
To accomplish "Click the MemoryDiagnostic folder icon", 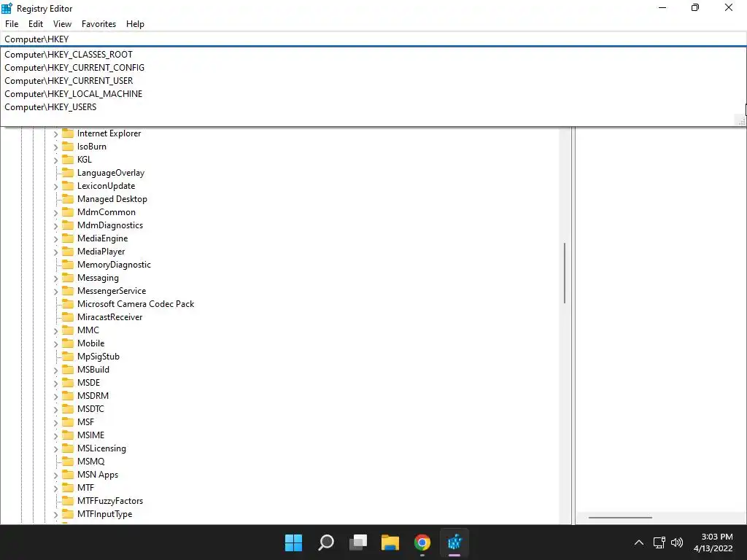I will tap(68, 264).
